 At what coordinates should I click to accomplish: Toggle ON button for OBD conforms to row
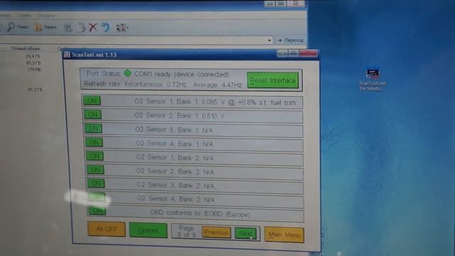point(97,210)
